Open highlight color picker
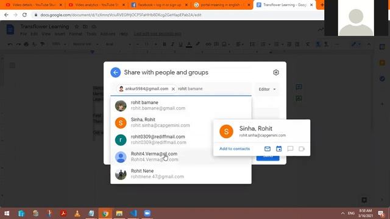The height and width of the screenshot is (219, 390). [x=197, y=44]
